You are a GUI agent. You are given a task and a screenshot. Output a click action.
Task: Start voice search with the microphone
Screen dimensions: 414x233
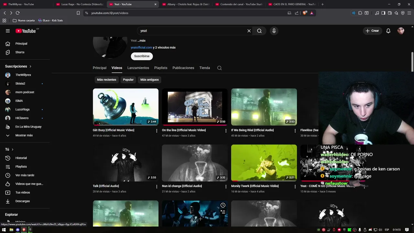tap(274, 31)
